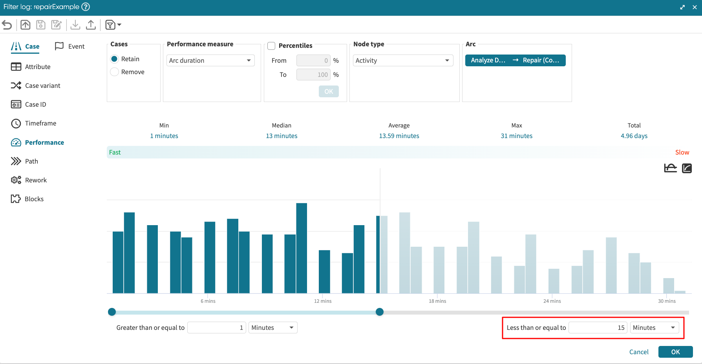This screenshot has width=702, height=364.
Task: Open the Activity node type dropdown
Action: 403,60
